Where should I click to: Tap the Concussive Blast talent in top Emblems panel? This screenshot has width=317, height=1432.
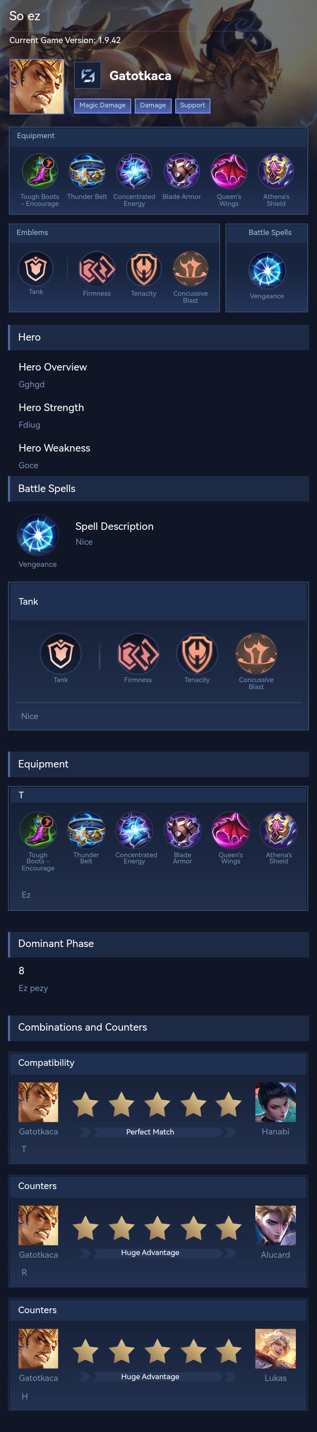tap(190, 269)
